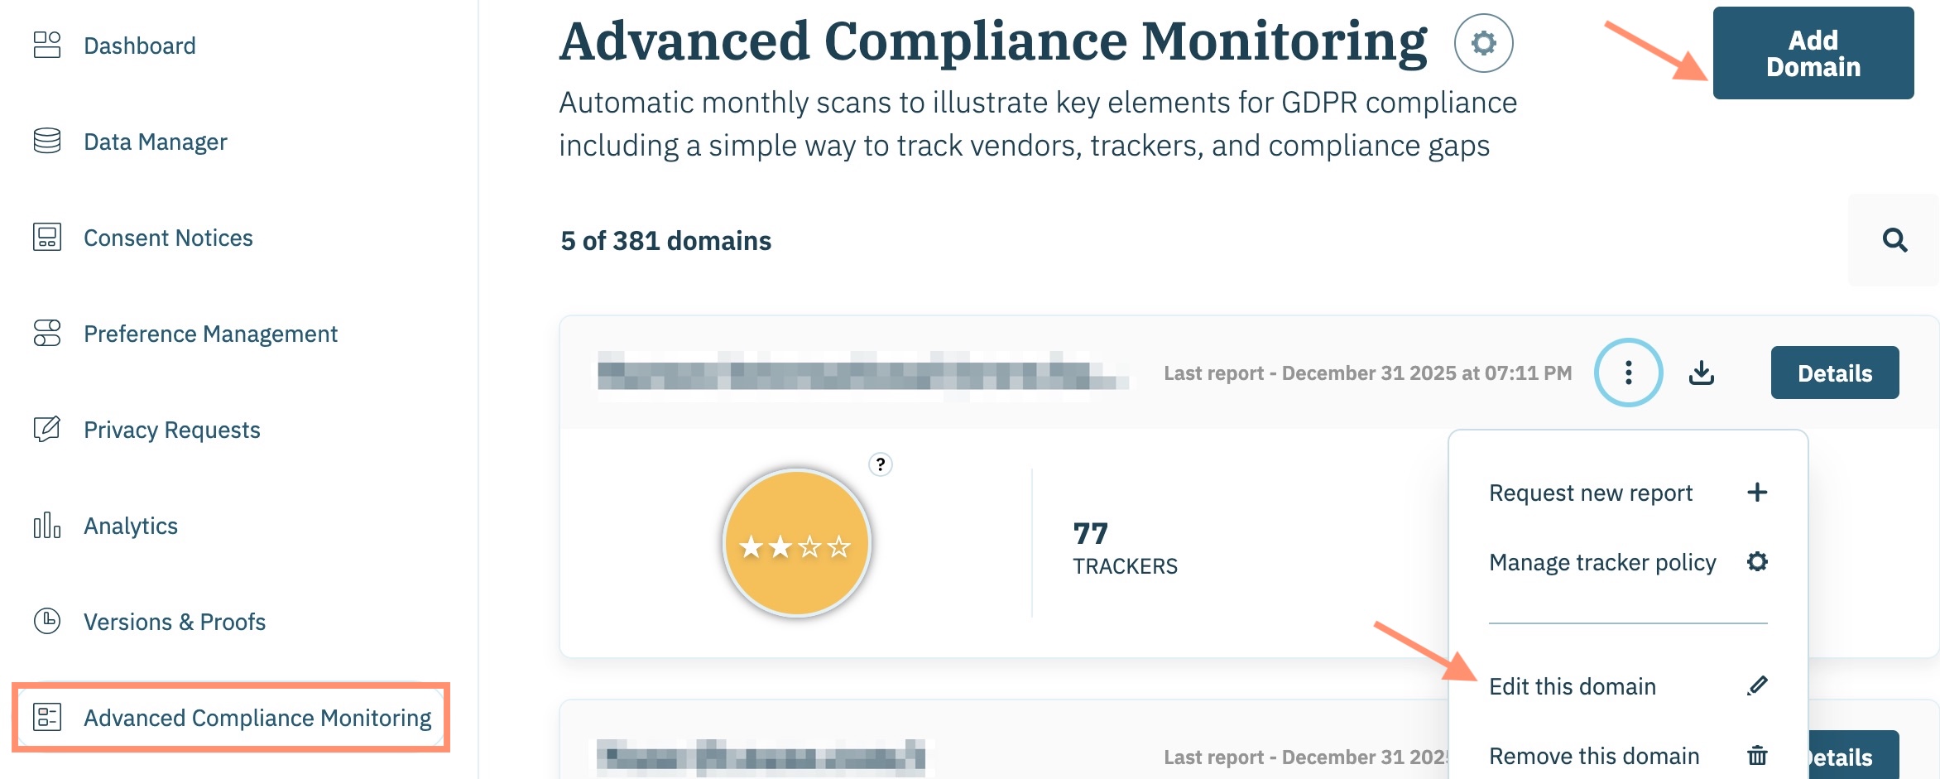Click the settings gear beside the page title
Viewport: 1940px width, 779px height.
1483,43
